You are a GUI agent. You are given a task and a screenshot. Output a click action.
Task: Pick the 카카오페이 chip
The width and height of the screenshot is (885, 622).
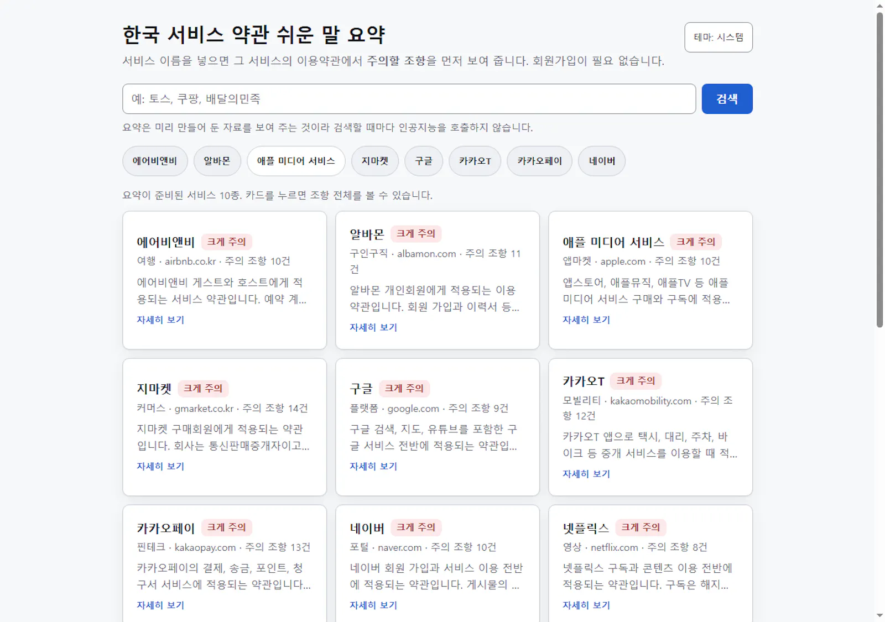coord(539,161)
